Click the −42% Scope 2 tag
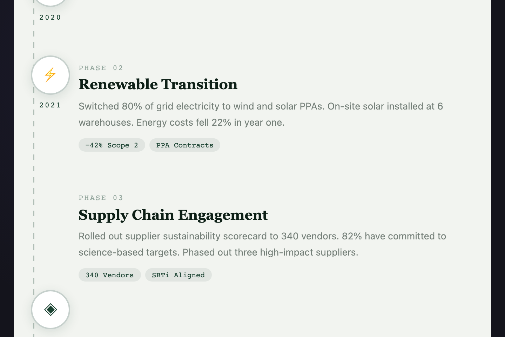Screen dimensions: 505x337 (x=112, y=145)
